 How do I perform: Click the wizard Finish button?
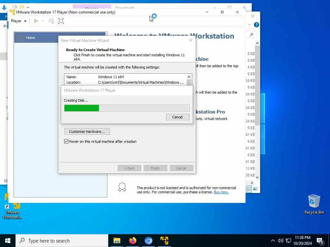155,168
